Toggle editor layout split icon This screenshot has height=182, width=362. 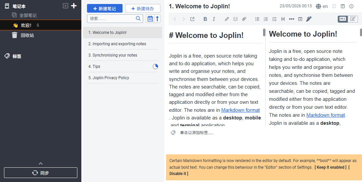343,6
